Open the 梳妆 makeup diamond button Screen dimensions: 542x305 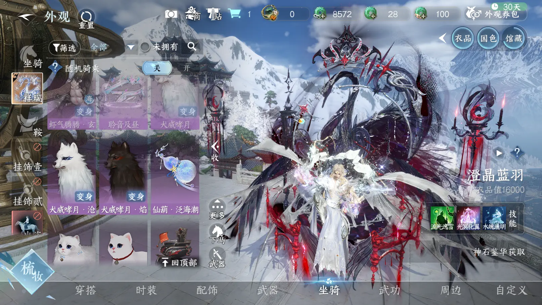click(x=31, y=271)
